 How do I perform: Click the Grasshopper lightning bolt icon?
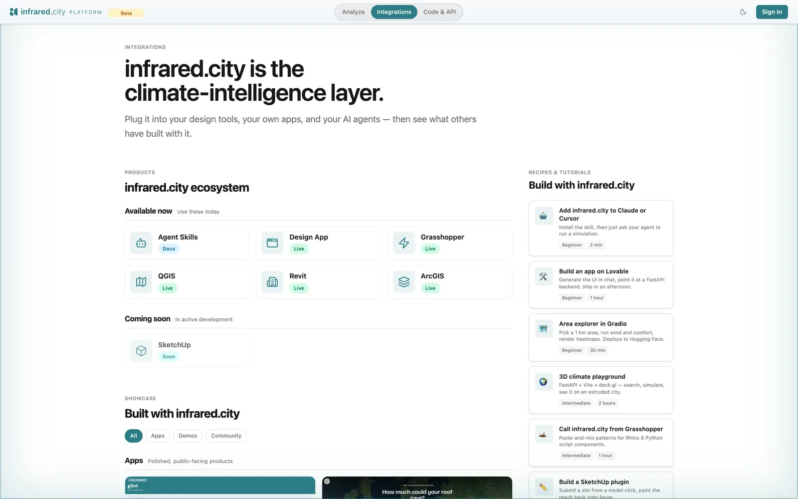404,243
